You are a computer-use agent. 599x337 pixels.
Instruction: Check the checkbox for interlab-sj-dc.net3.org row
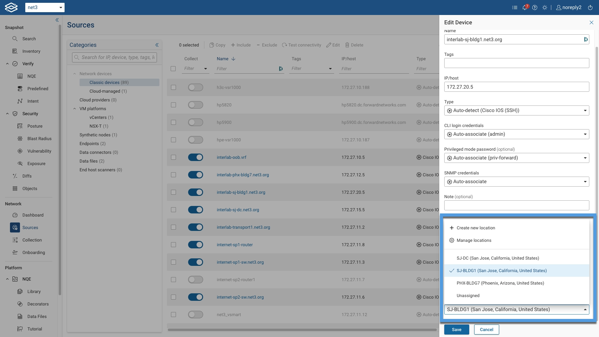[173, 210]
